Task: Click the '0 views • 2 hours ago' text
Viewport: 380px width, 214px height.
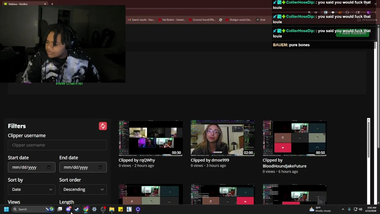Action: pos(136,166)
